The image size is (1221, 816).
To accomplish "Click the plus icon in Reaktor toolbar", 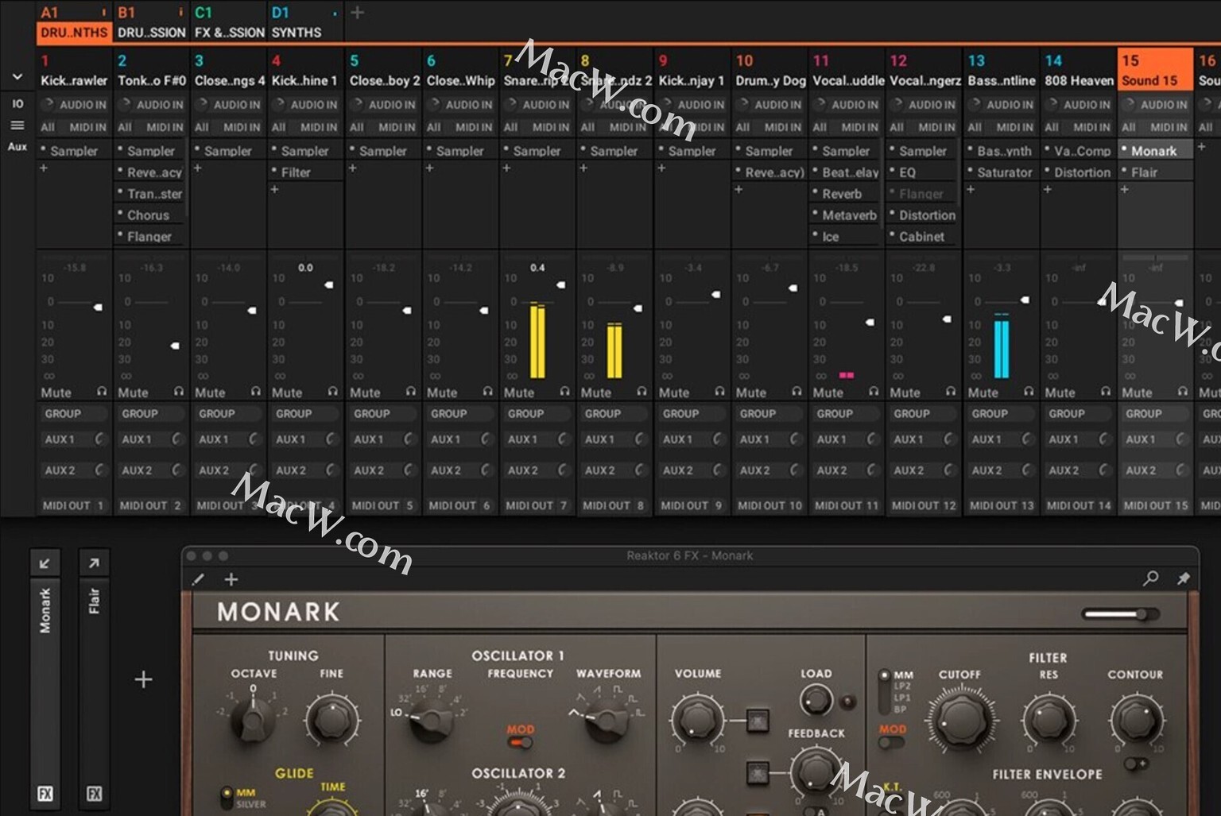I will click(231, 579).
